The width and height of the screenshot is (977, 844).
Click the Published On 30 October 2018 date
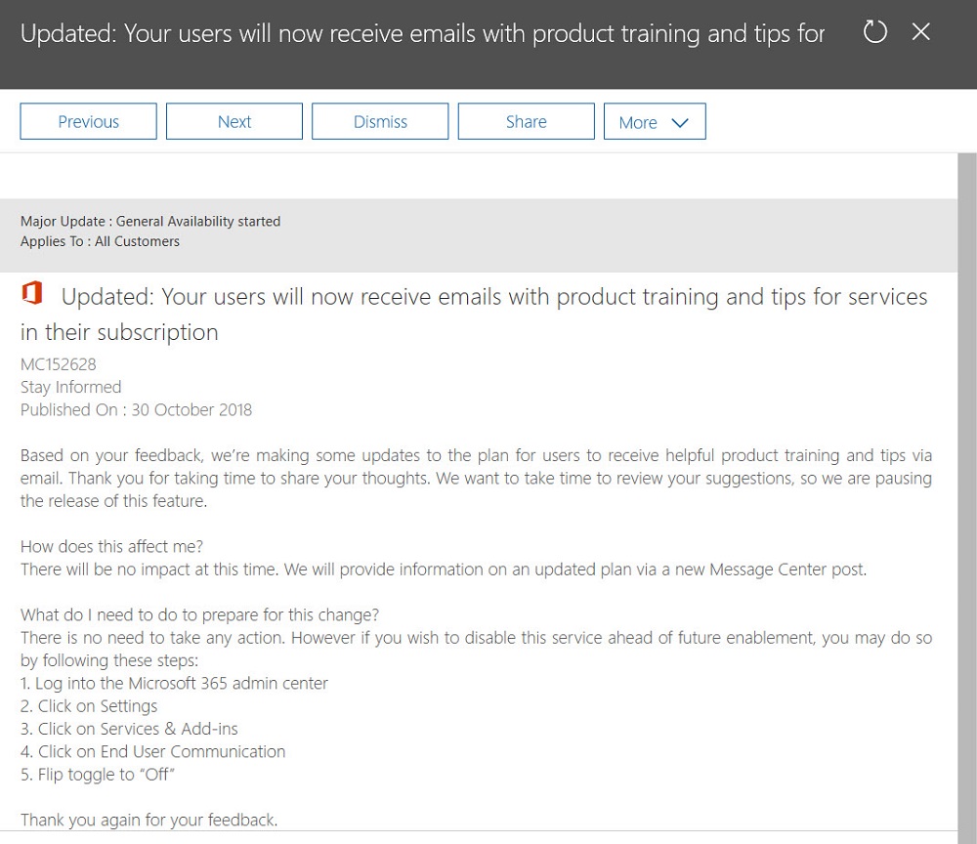[136, 410]
